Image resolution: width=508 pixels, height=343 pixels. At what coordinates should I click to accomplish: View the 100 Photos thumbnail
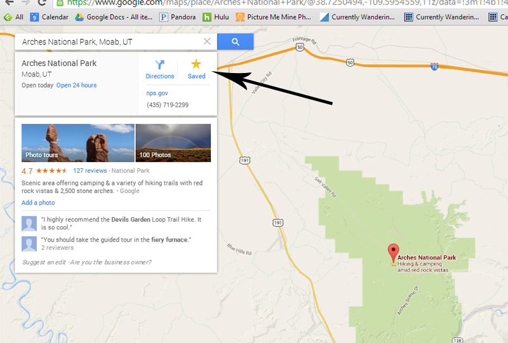173,143
